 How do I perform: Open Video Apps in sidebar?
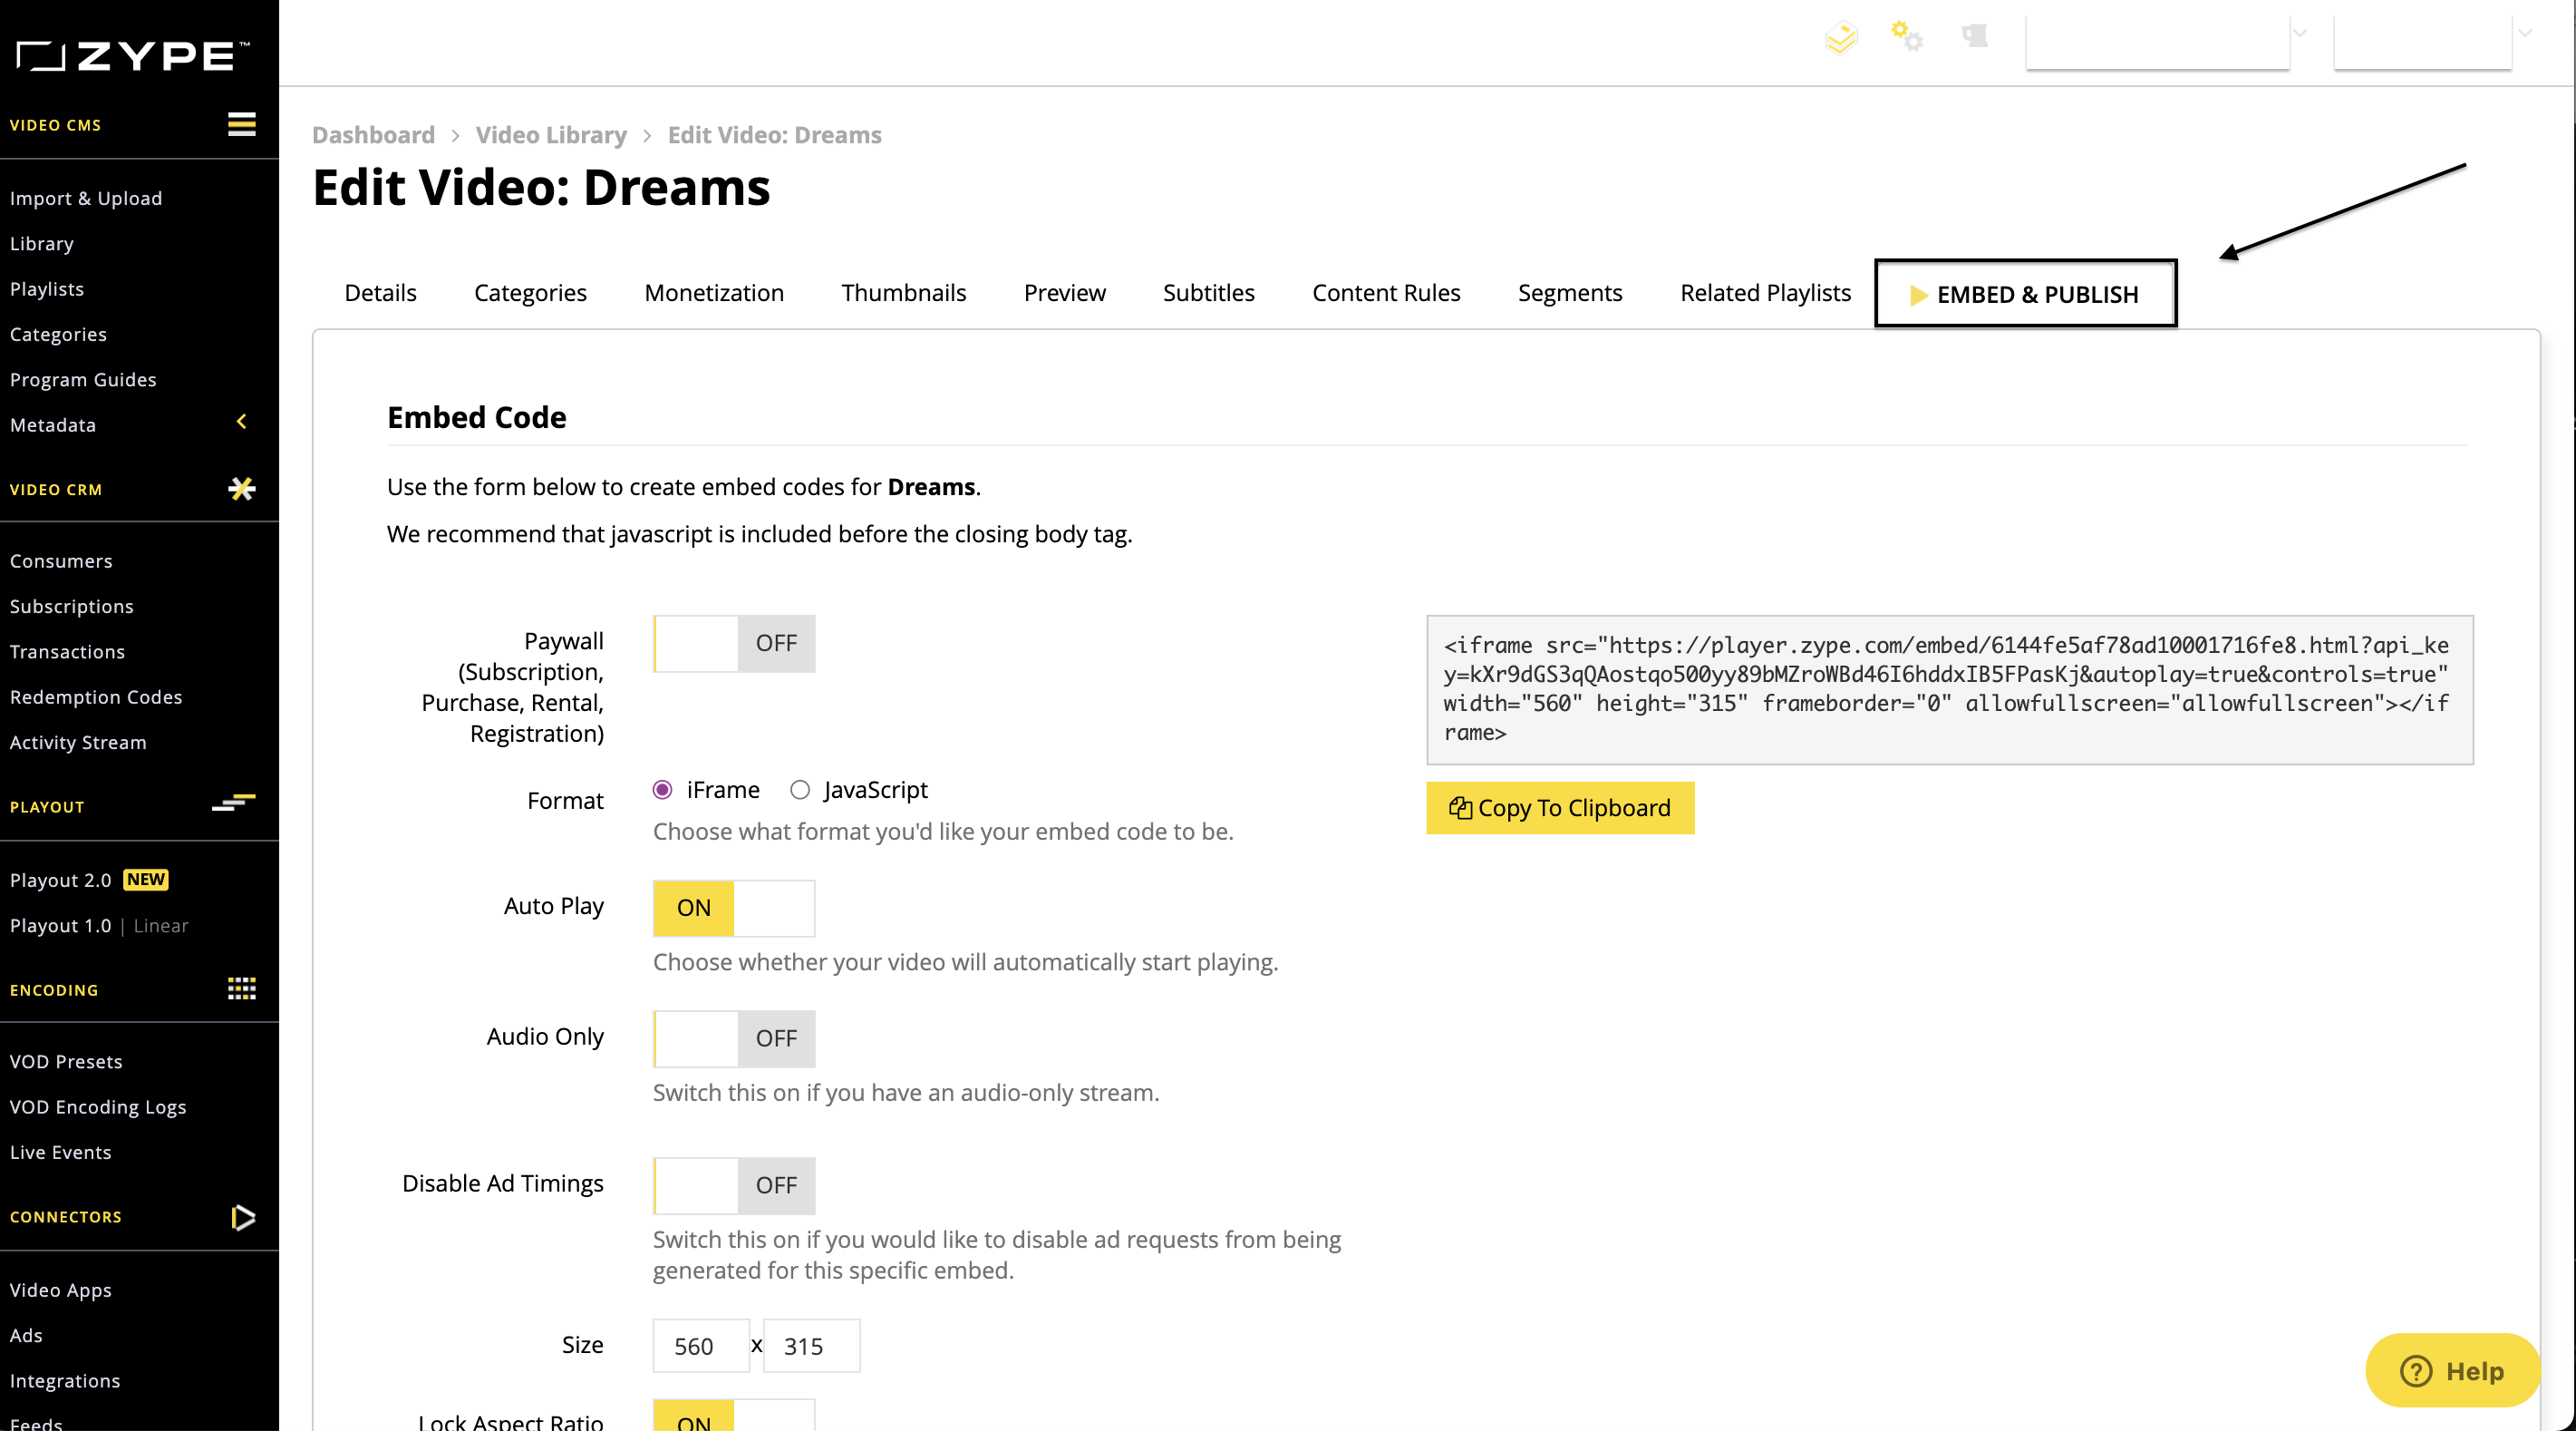(61, 1290)
